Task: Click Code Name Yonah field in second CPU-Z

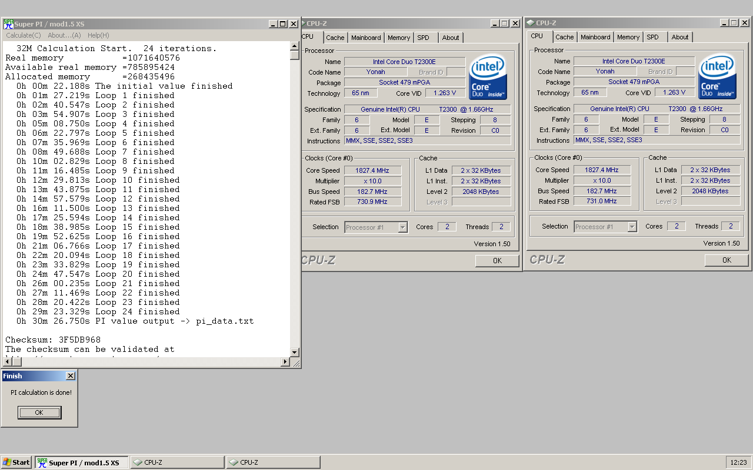Action: (x=605, y=71)
